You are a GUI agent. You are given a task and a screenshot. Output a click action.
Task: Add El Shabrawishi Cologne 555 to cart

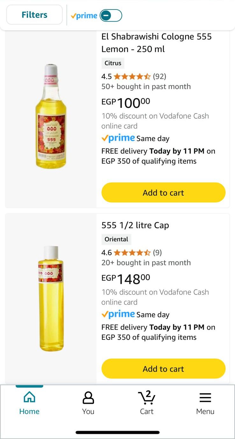(x=163, y=192)
